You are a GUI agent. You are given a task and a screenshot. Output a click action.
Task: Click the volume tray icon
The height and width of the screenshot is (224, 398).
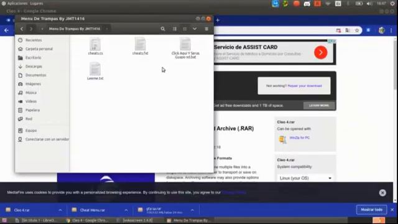tap(369, 4)
